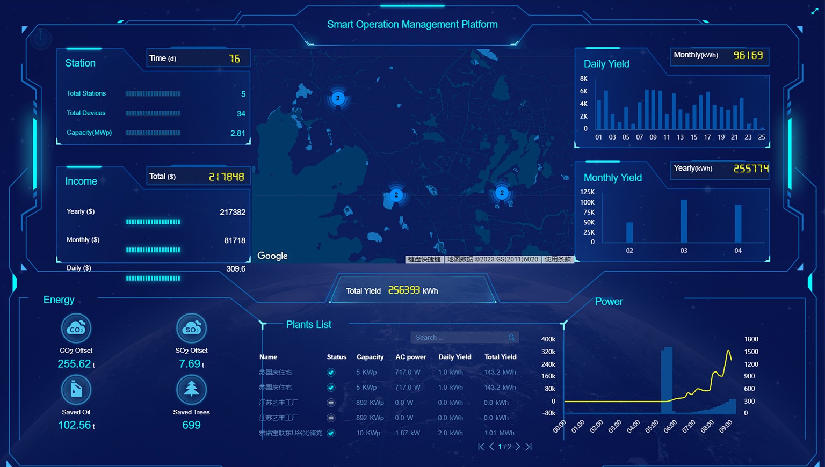This screenshot has height=467, width=825.
Task: Select the Saved Trees icon
Action: [191, 390]
